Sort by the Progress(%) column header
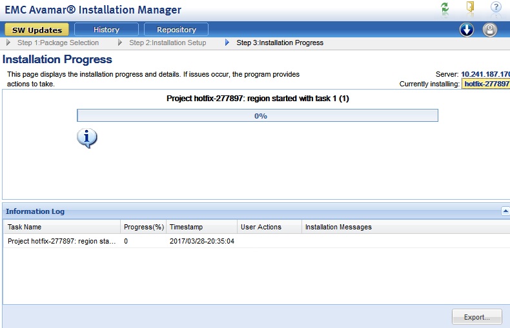Screen dimensions: 510x328 coord(143,227)
